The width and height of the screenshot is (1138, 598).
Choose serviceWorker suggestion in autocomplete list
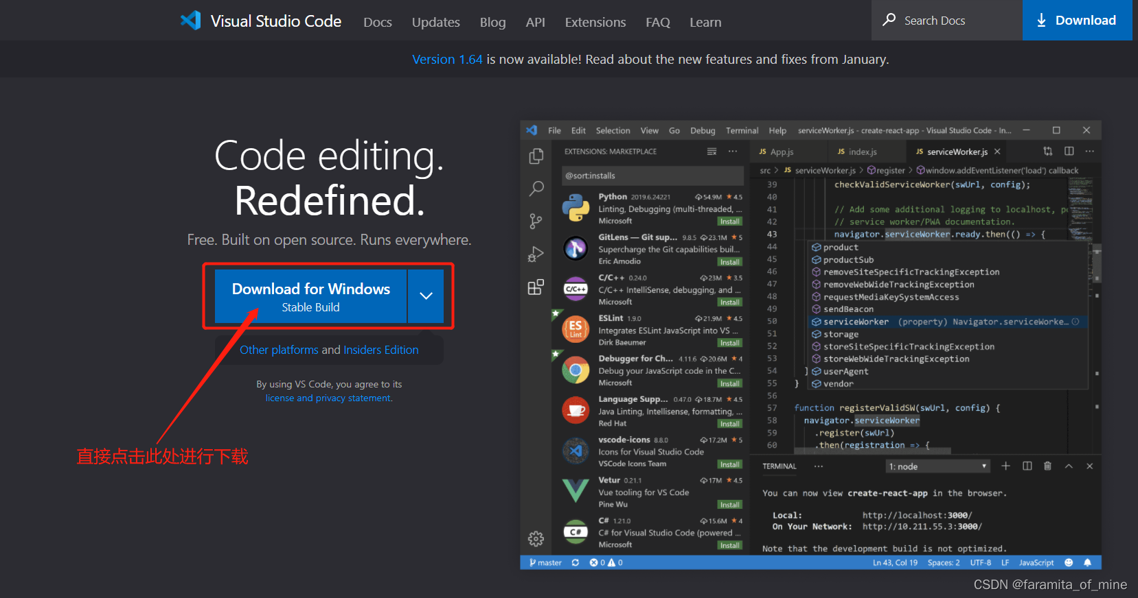(948, 322)
